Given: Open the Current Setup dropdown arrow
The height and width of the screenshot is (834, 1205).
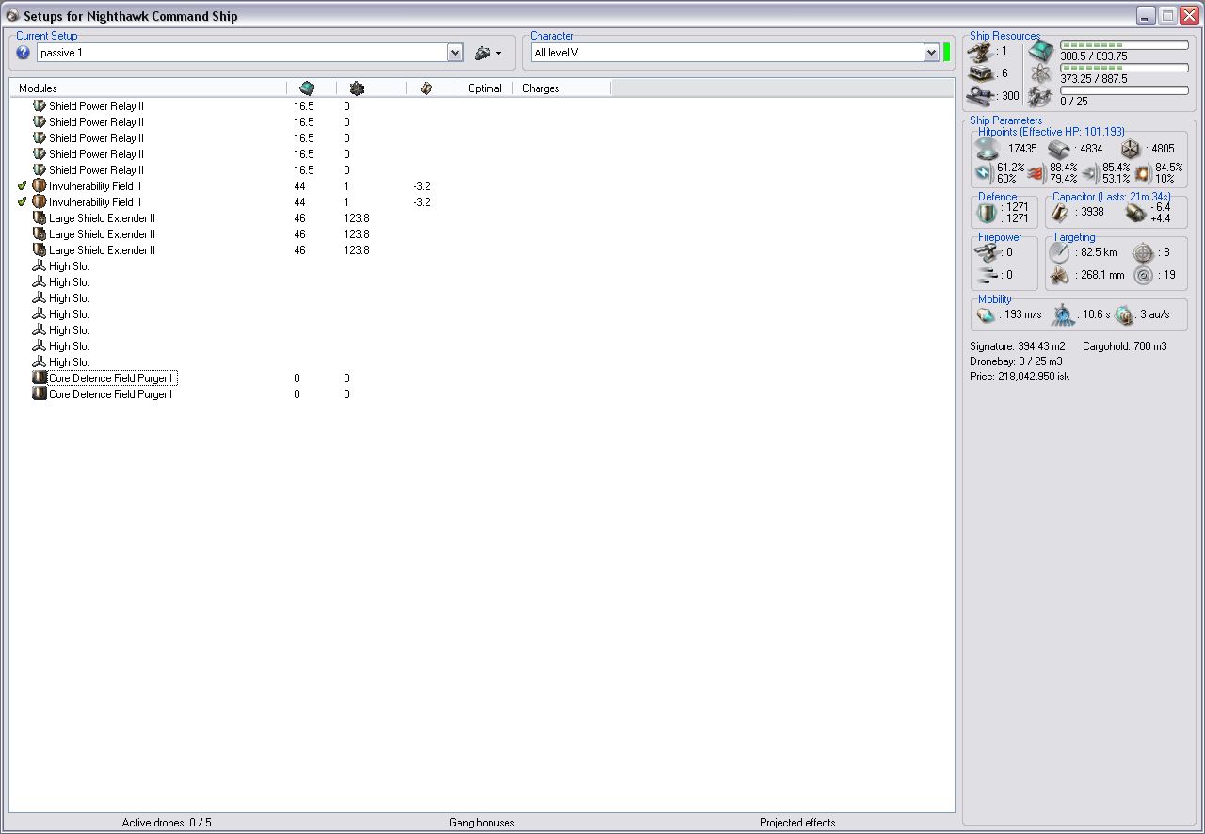Looking at the screenshot, I should point(456,53).
